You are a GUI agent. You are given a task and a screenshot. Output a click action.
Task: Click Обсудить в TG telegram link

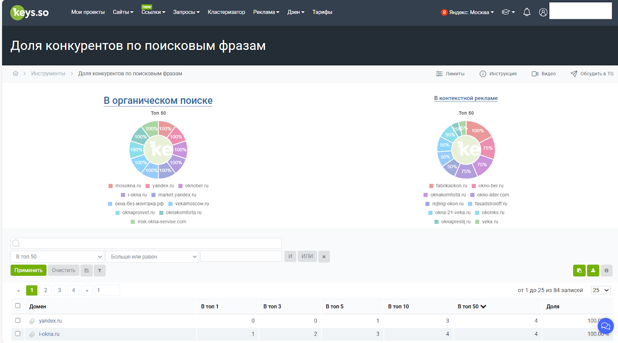(592, 74)
